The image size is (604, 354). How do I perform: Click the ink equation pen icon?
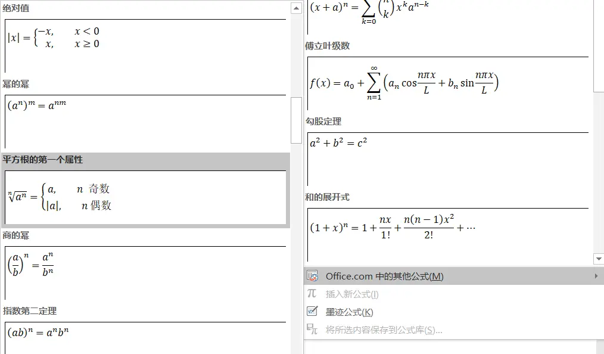click(312, 311)
